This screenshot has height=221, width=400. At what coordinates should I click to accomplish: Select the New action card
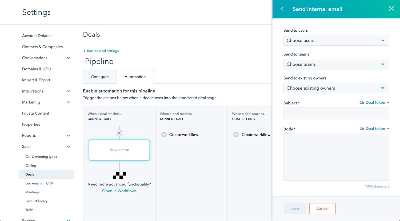pyautogui.click(x=119, y=150)
